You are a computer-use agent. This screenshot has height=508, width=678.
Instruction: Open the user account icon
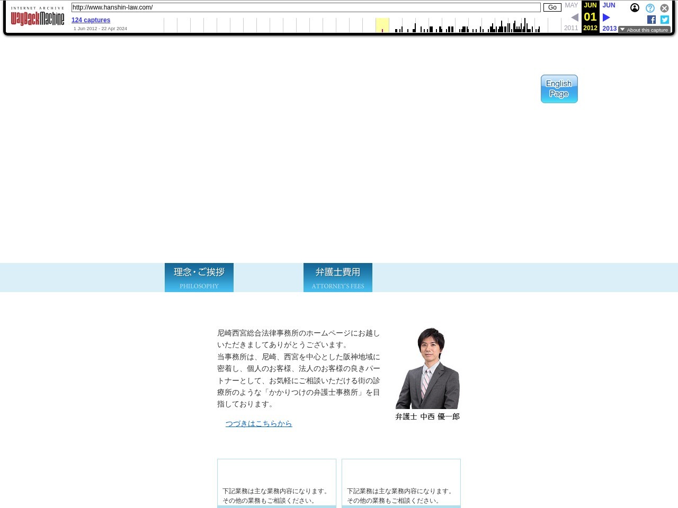(635, 8)
